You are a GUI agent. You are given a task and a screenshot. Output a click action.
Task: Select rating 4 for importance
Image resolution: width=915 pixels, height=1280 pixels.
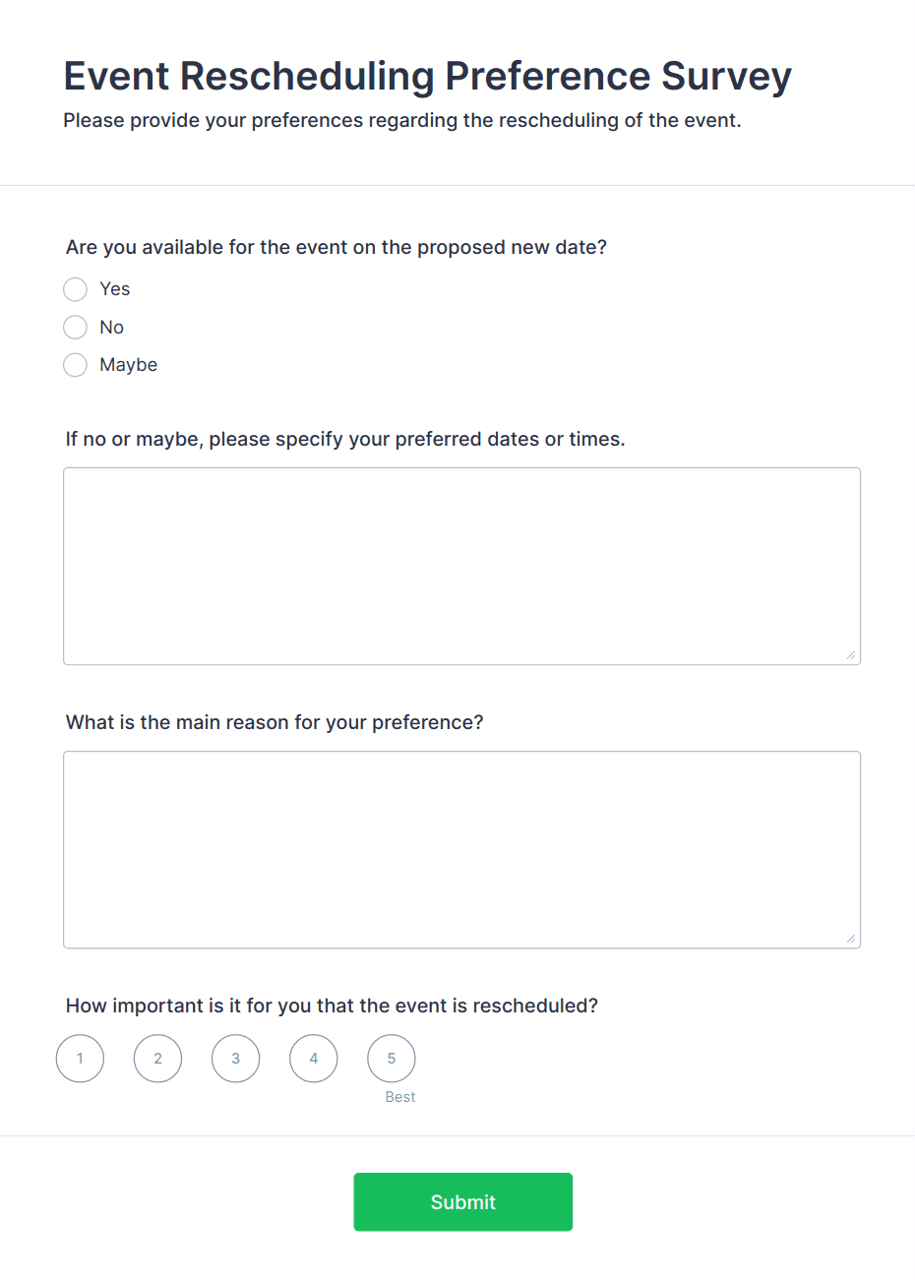[313, 1059]
